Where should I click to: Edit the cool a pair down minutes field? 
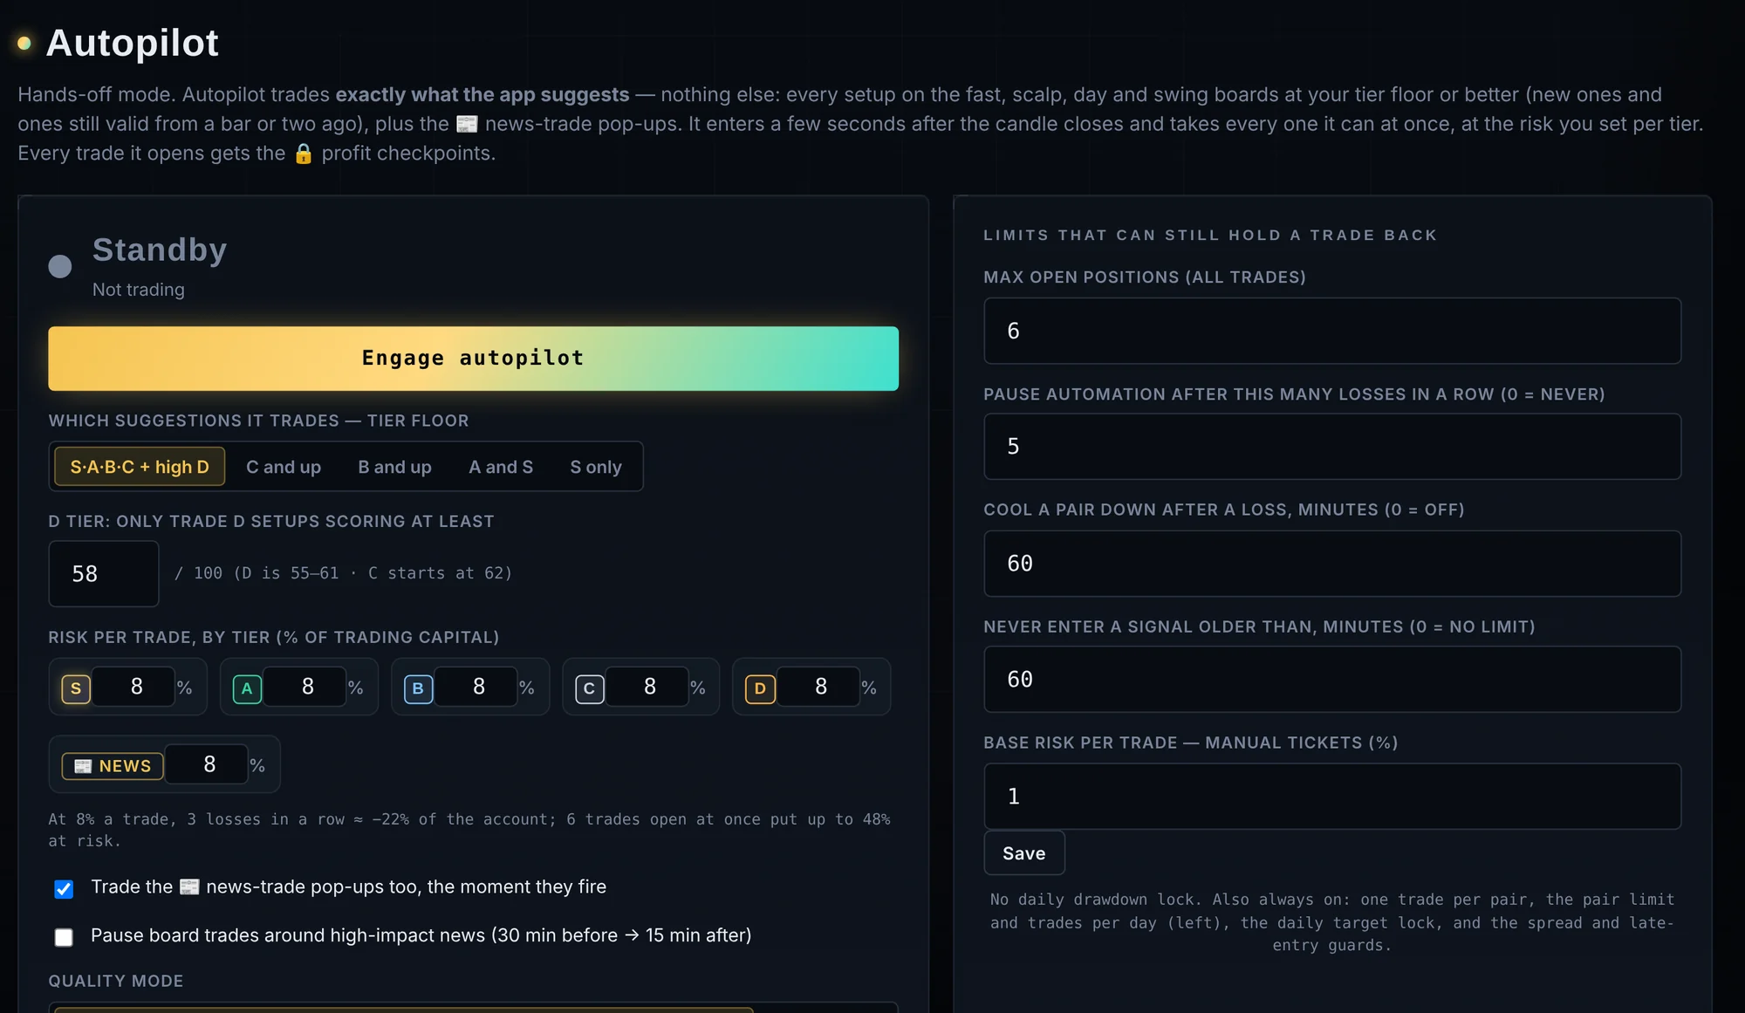click(x=1332, y=564)
